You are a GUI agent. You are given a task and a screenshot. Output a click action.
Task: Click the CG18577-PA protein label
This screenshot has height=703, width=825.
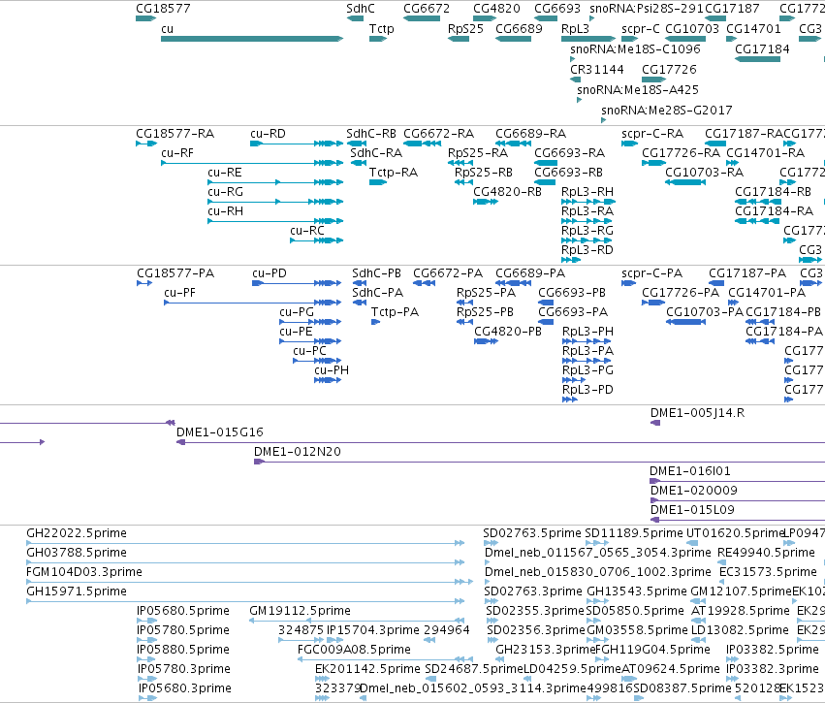tap(175, 273)
